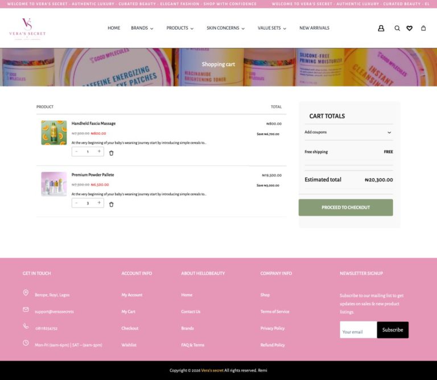The height and width of the screenshot is (380, 437).
Task: Open Premium Powder Pallete product thumbnail
Action: click(54, 184)
